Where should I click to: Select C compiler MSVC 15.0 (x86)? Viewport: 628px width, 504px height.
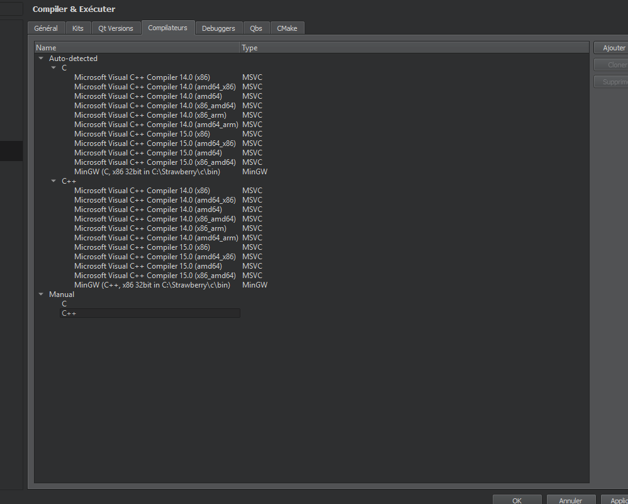[x=142, y=134]
